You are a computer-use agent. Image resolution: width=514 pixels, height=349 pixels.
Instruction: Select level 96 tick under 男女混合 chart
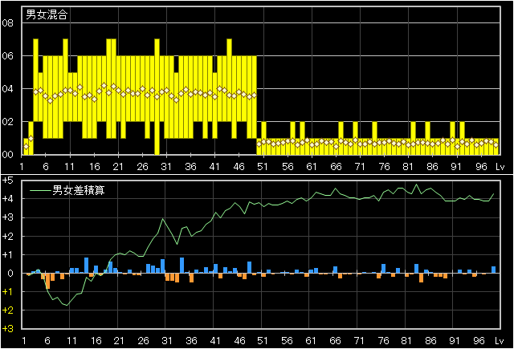[x=481, y=167]
